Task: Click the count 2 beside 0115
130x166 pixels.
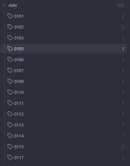Action: (x=123, y=147)
